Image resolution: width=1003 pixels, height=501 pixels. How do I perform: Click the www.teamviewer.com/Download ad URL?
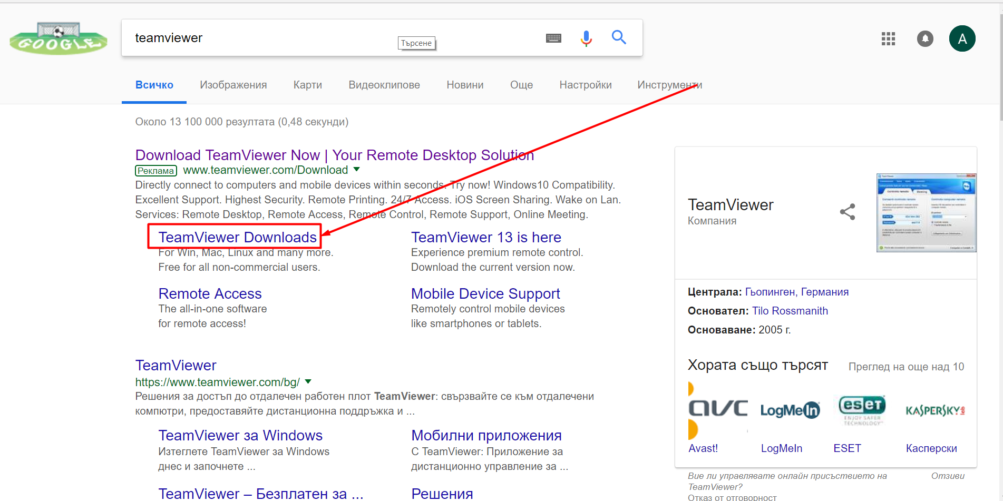tap(266, 170)
